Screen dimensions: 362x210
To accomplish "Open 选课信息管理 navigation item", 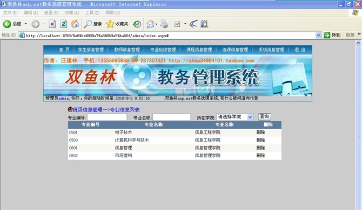I will 235,50.
